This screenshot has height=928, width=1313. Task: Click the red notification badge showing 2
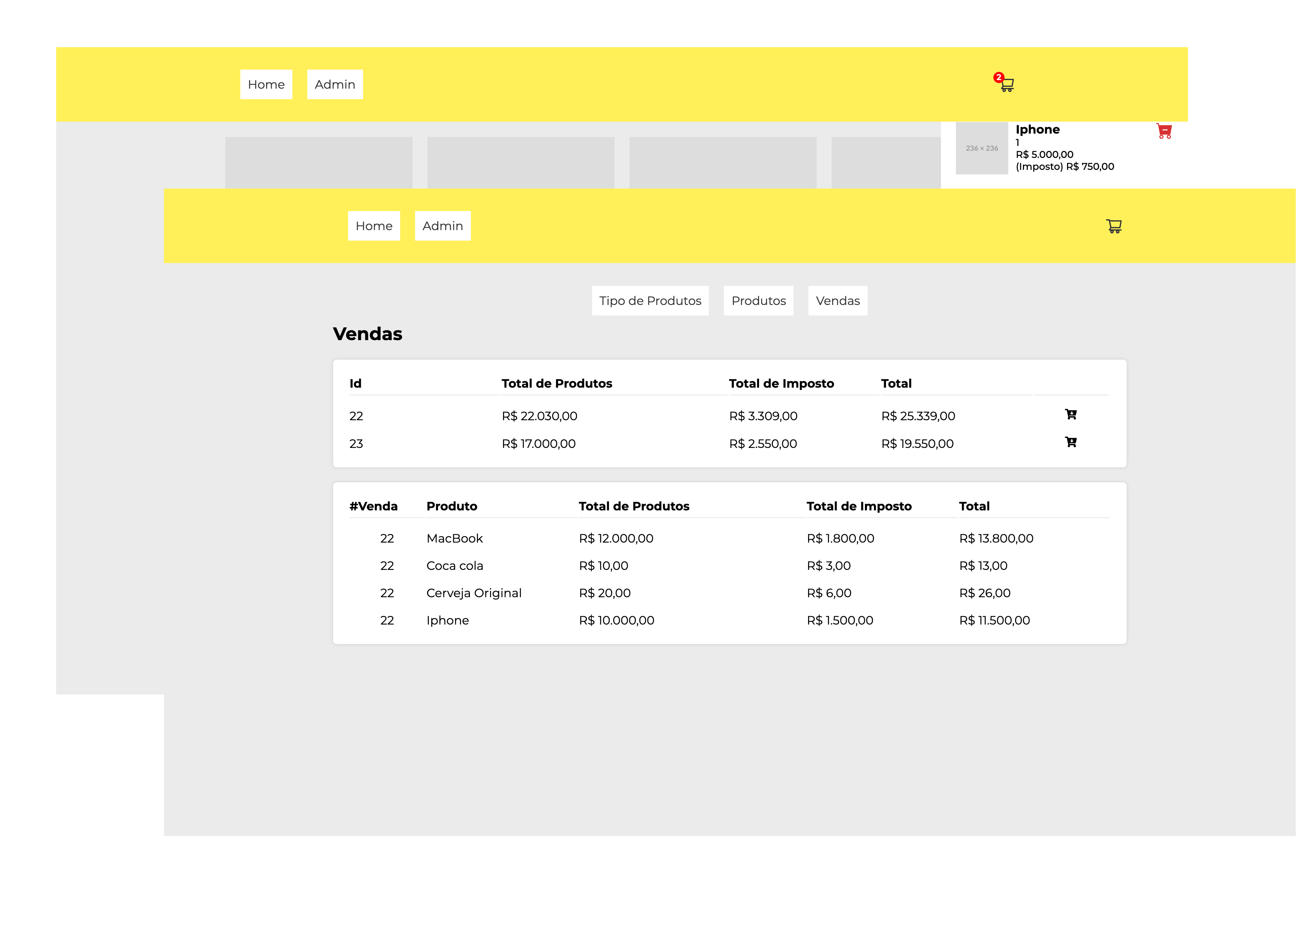(x=999, y=77)
